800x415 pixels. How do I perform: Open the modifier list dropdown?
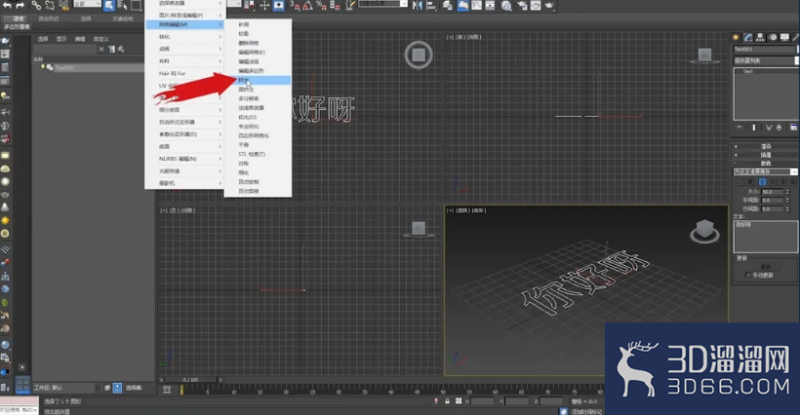coord(766,60)
